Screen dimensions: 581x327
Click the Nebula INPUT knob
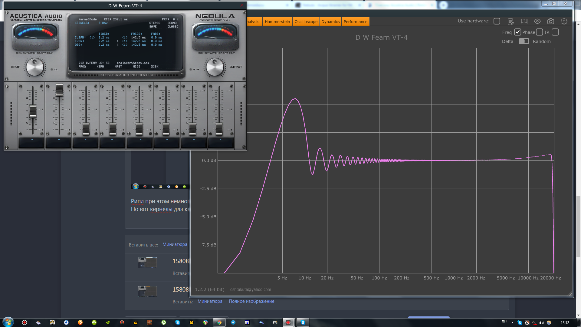pos(35,67)
